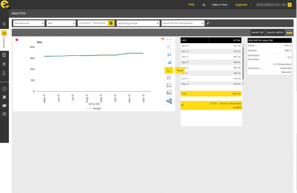
Task: Open the search magnifier in the top bar
Action: 204,5
